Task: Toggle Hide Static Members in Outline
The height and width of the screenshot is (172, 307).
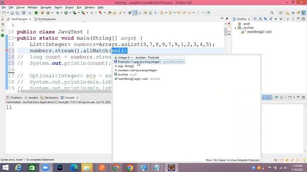Action: click(x=271, y=19)
